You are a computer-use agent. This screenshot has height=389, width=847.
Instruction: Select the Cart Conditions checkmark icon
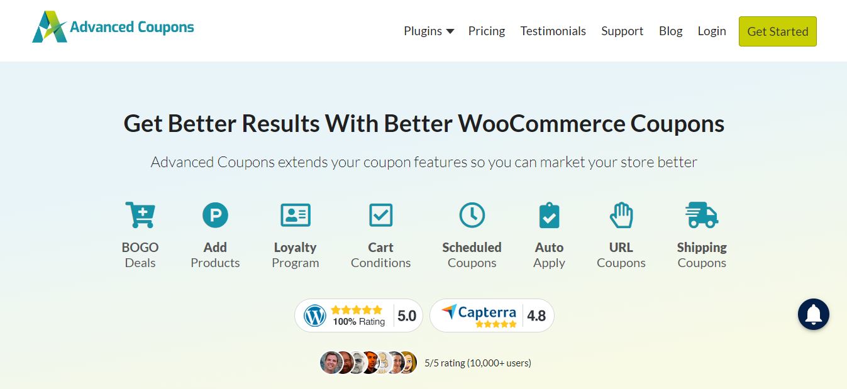[x=380, y=214]
